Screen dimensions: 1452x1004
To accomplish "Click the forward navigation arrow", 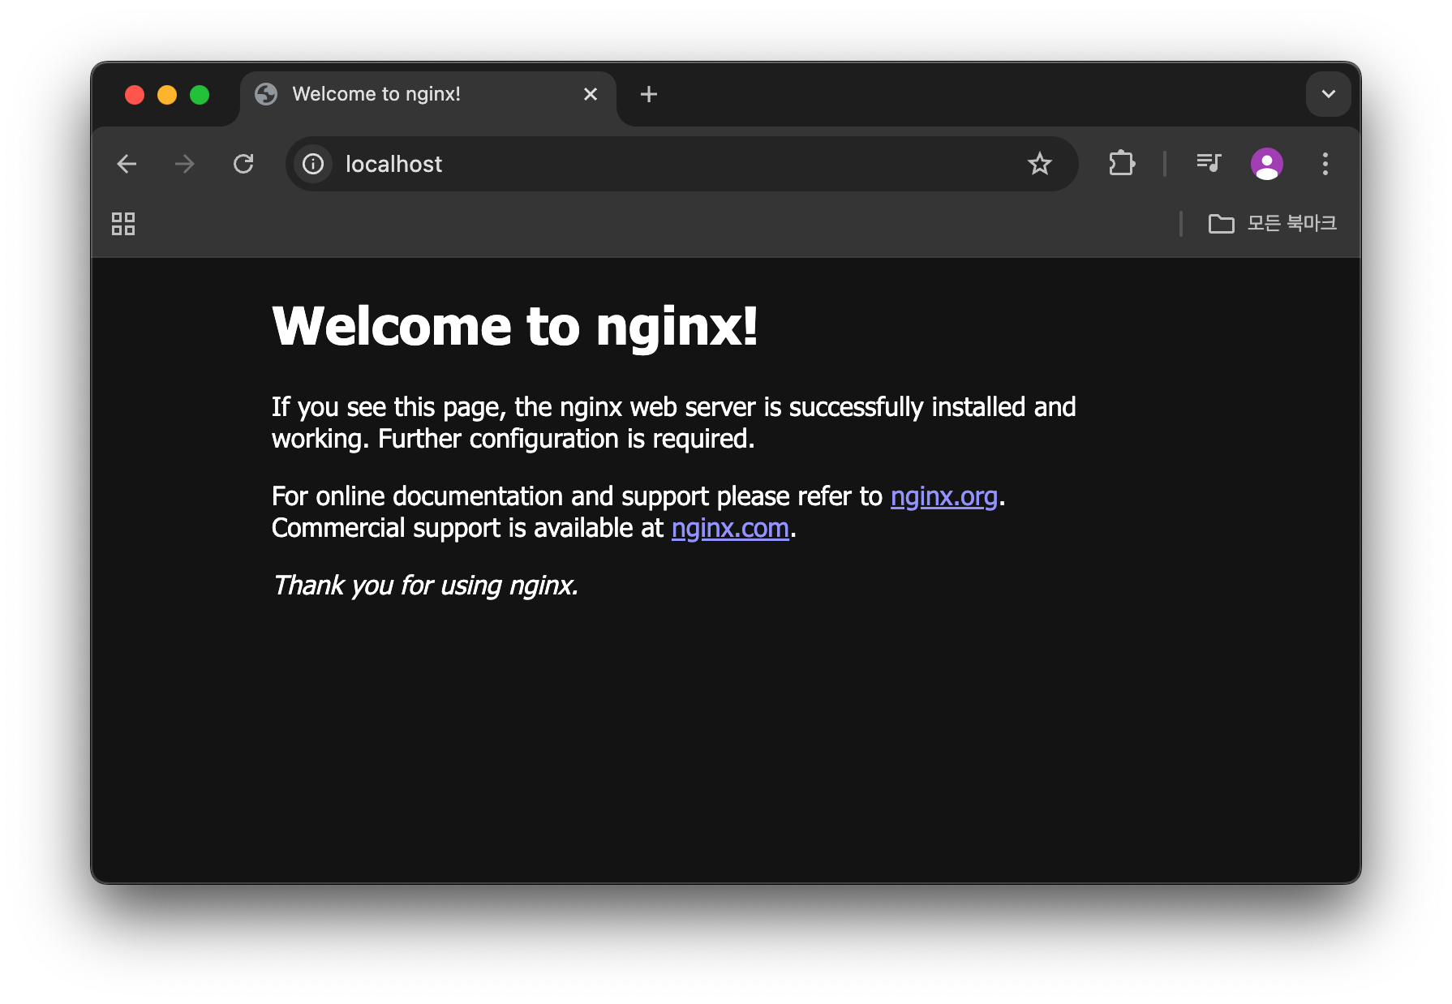I will click(x=185, y=164).
